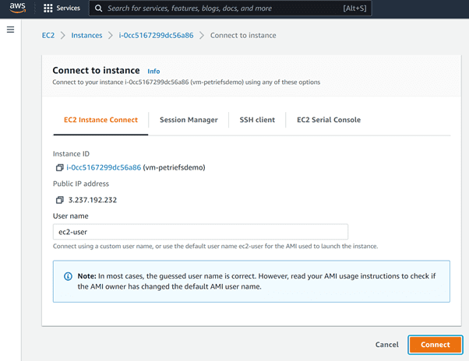Click the info circle icon in Note box
This screenshot has height=361, width=469.
tap(69, 276)
